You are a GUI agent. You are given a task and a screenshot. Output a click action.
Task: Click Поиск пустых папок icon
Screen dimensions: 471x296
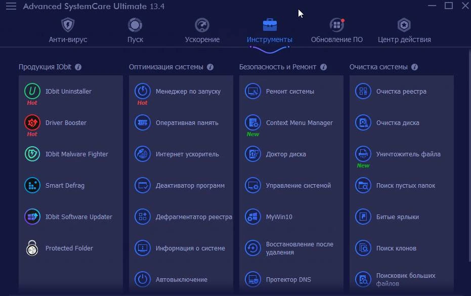[x=363, y=185]
